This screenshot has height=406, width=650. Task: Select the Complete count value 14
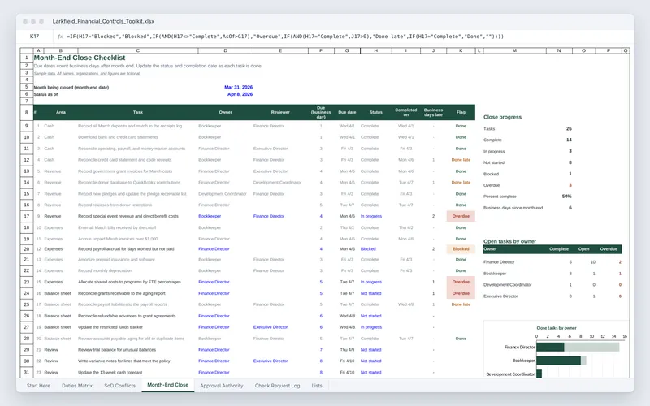pyautogui.click(x=569, y=140)
